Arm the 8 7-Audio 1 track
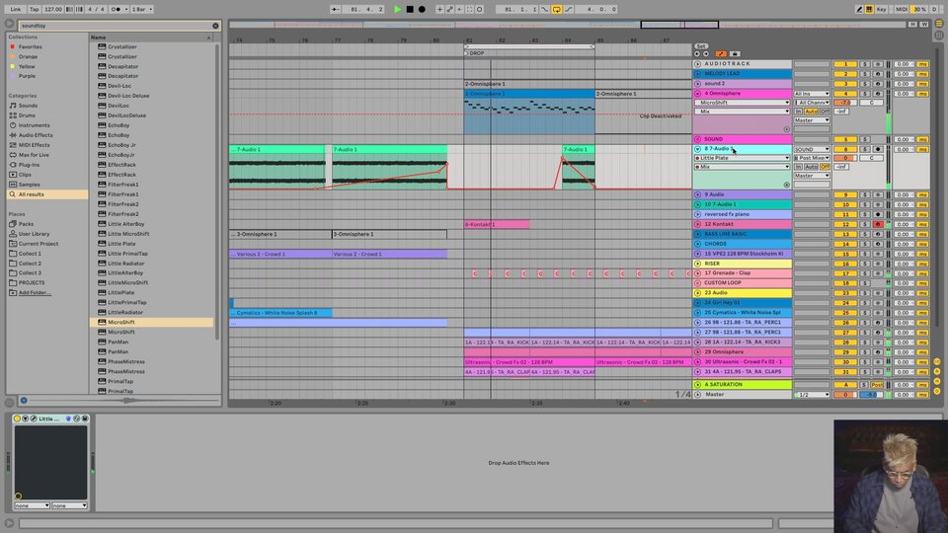Viewport: 948px width, 533px height. [x=877, y=149]
